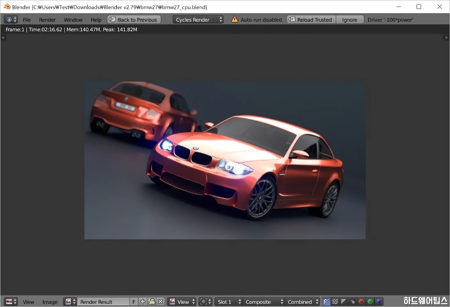450x307 pixels.
Task: Open the Image editor type selector
Action: click(x=11, y=302)
